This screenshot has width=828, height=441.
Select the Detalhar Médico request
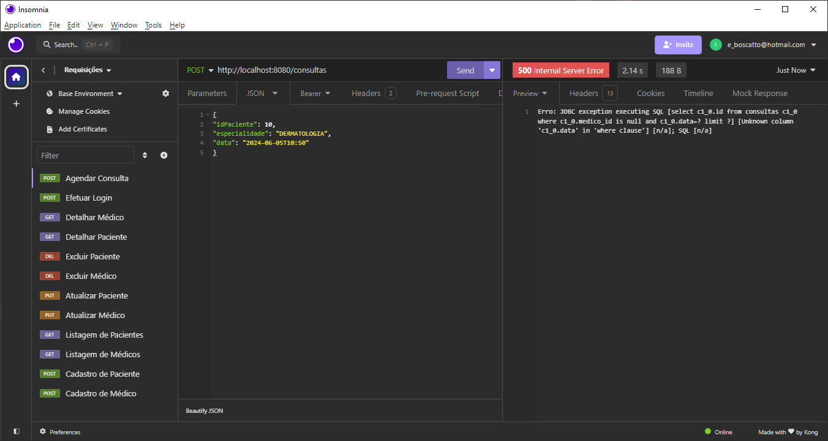(105, 218)
